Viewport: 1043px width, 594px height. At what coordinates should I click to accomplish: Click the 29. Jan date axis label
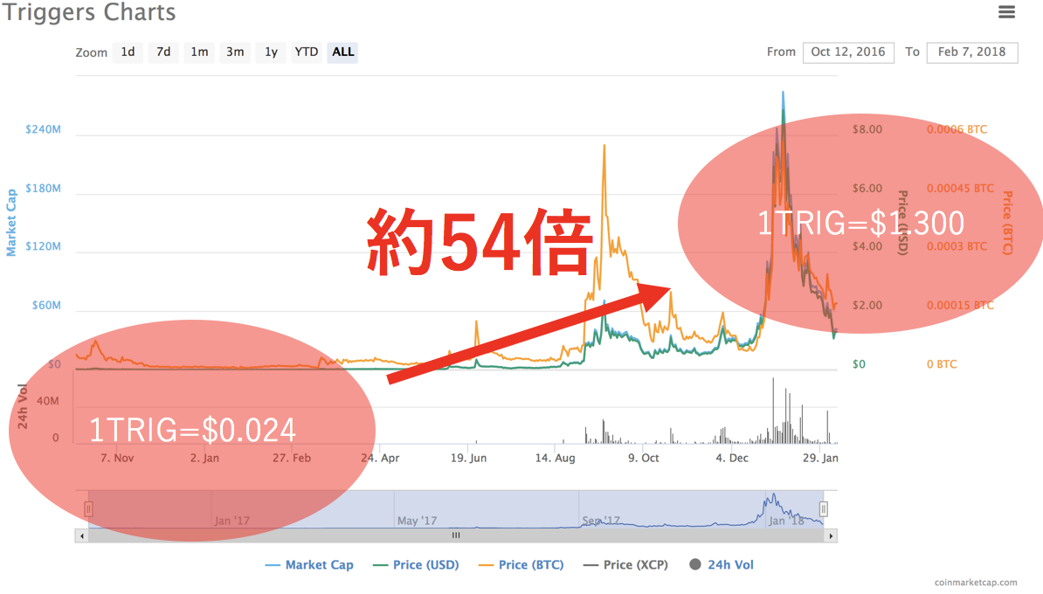tap(820, 458)
